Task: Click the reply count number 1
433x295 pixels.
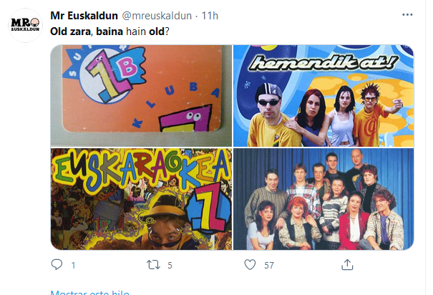Action: coord(73,266)
